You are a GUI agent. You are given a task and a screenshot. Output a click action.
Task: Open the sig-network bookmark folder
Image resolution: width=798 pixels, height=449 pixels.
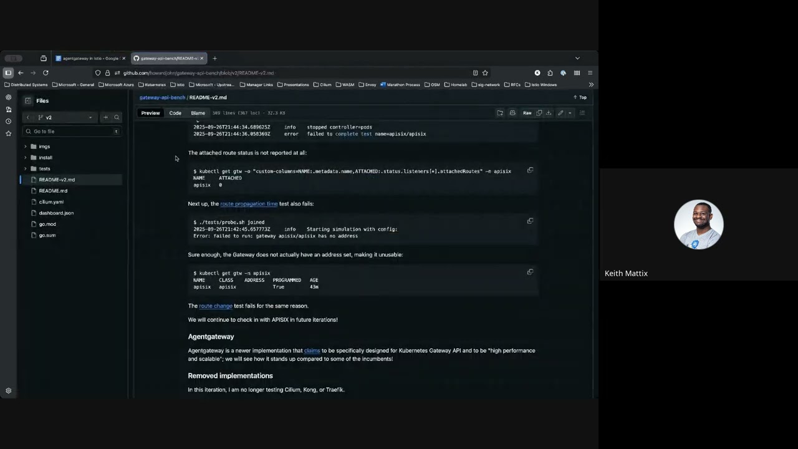tap(486, 85)
